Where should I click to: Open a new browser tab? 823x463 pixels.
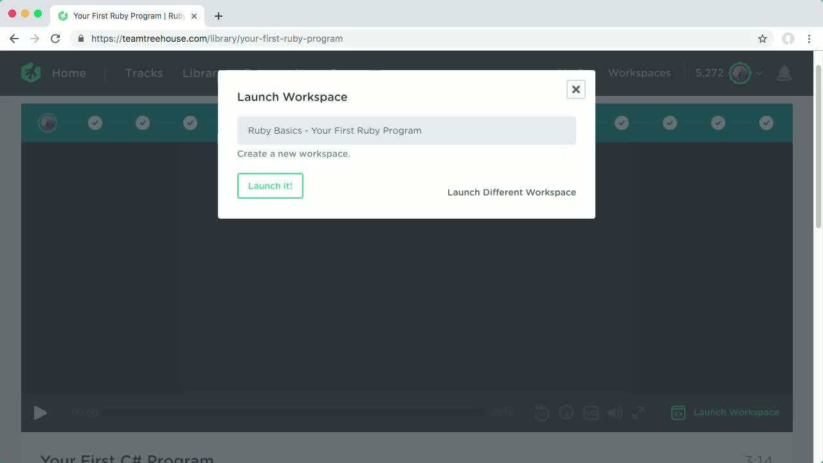[x=220, y=15]
